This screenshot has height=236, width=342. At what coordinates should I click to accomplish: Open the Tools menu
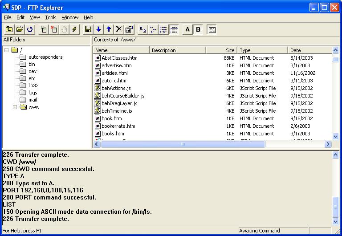51,17
